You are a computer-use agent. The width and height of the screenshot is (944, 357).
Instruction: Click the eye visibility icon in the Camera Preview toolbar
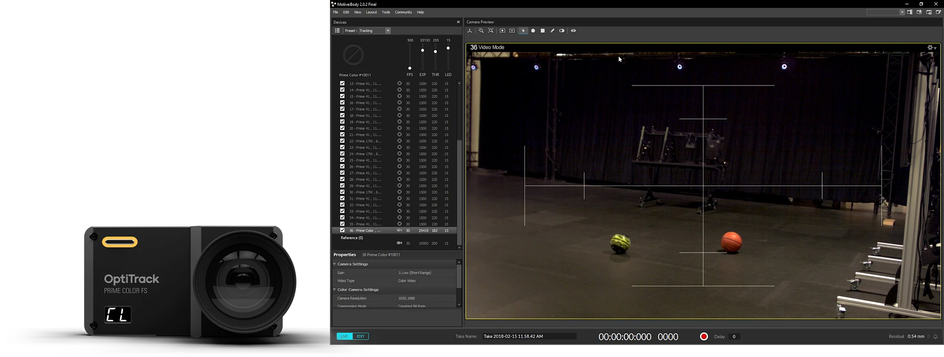(x=573, y=31)
